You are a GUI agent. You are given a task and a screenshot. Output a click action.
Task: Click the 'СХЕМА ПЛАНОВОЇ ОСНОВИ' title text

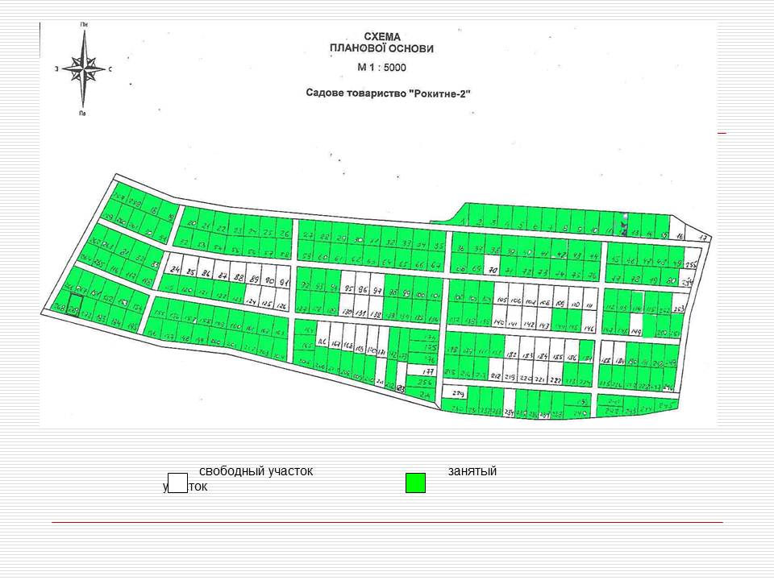381,43
